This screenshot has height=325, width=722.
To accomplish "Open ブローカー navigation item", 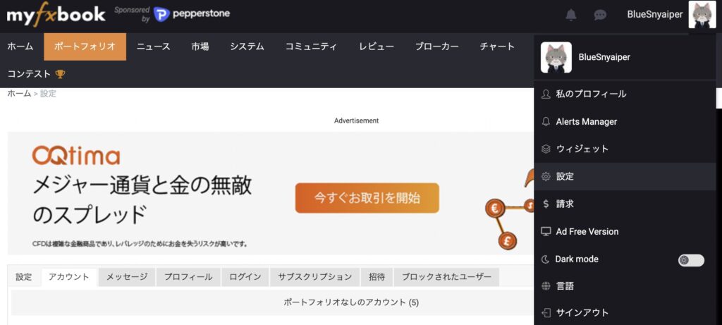I will (437, 47).
